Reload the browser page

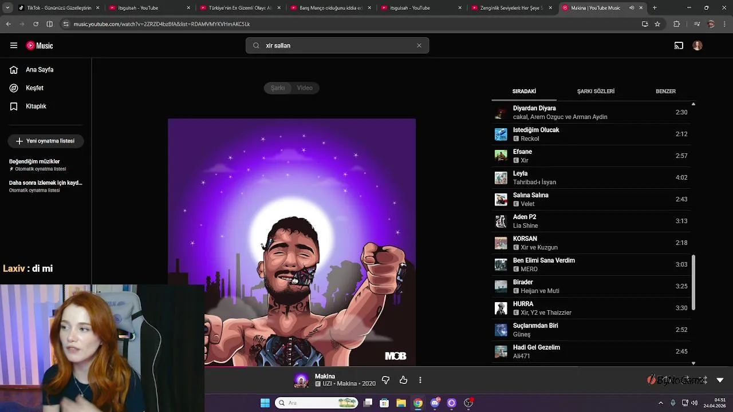[36, 24]
